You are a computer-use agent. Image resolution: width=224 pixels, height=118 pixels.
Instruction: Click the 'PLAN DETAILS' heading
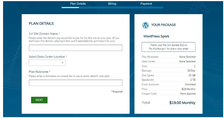(41, 24)
